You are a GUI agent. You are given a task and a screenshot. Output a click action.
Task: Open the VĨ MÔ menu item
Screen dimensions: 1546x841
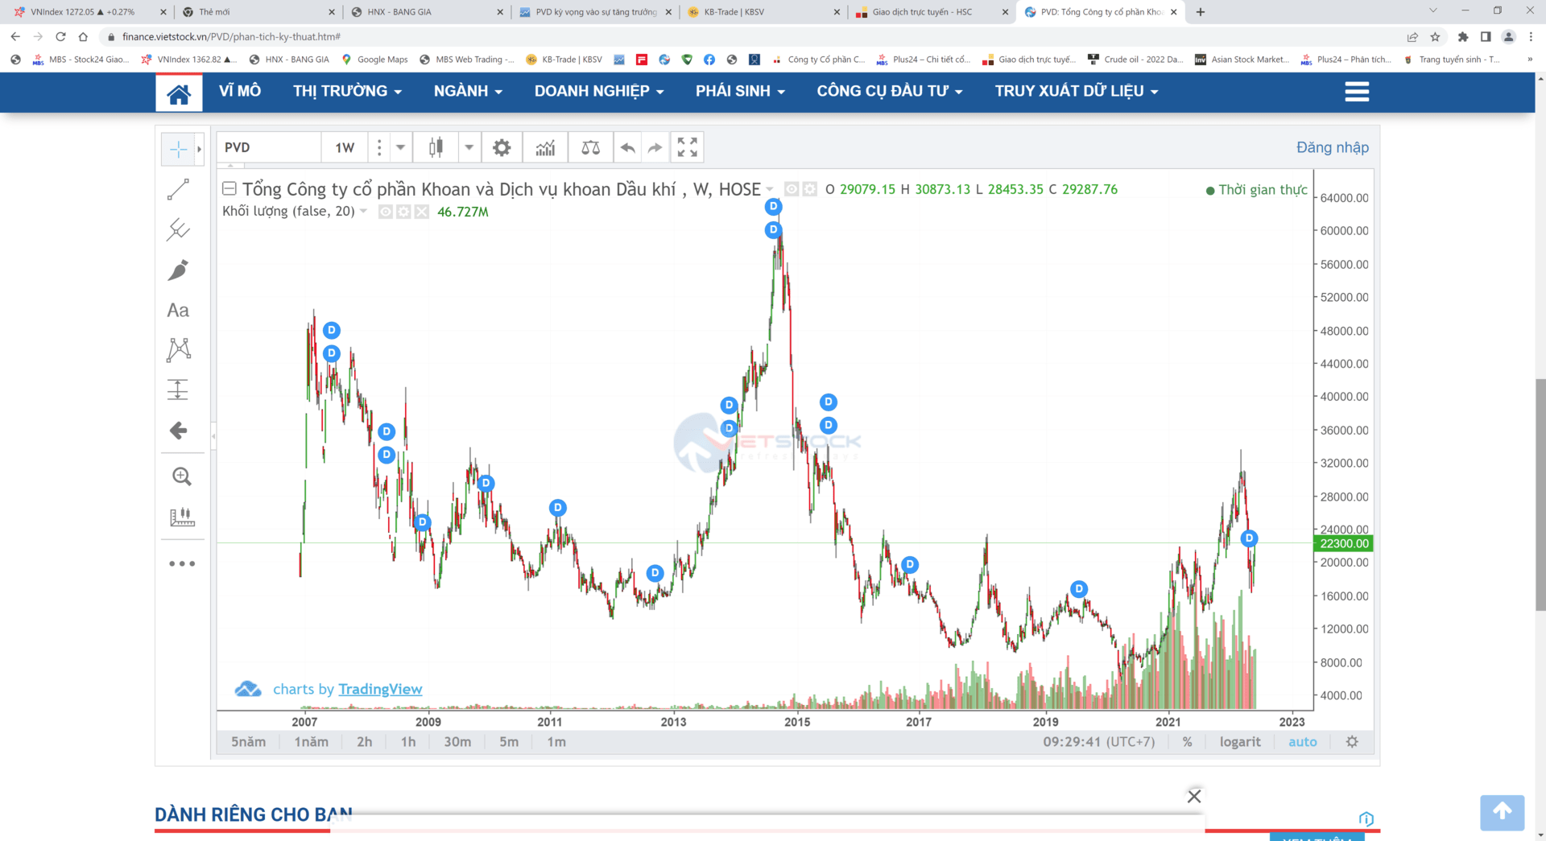(x=240, y=92)
